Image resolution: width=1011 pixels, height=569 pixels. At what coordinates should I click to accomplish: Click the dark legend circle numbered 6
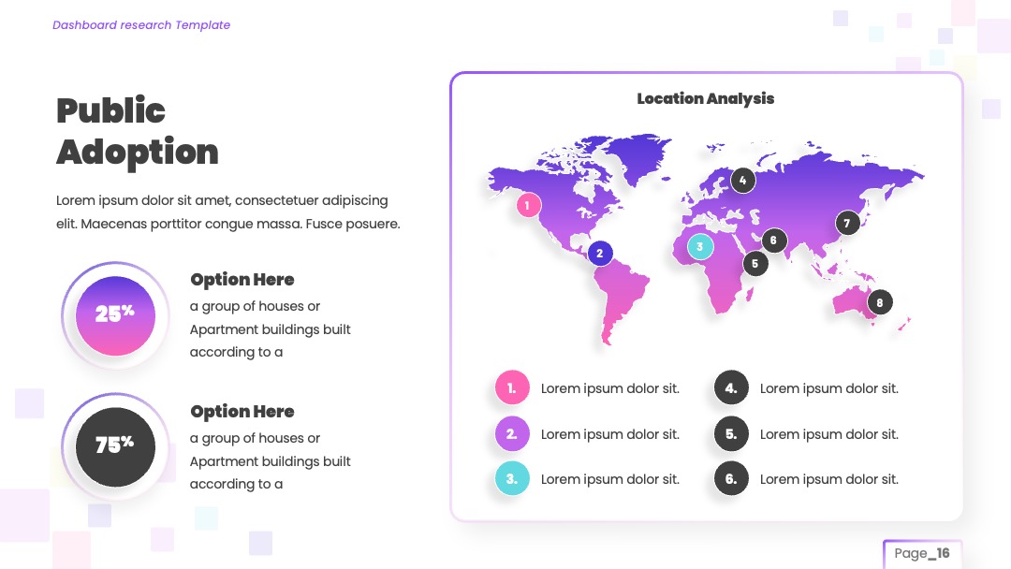pos(731,479)
